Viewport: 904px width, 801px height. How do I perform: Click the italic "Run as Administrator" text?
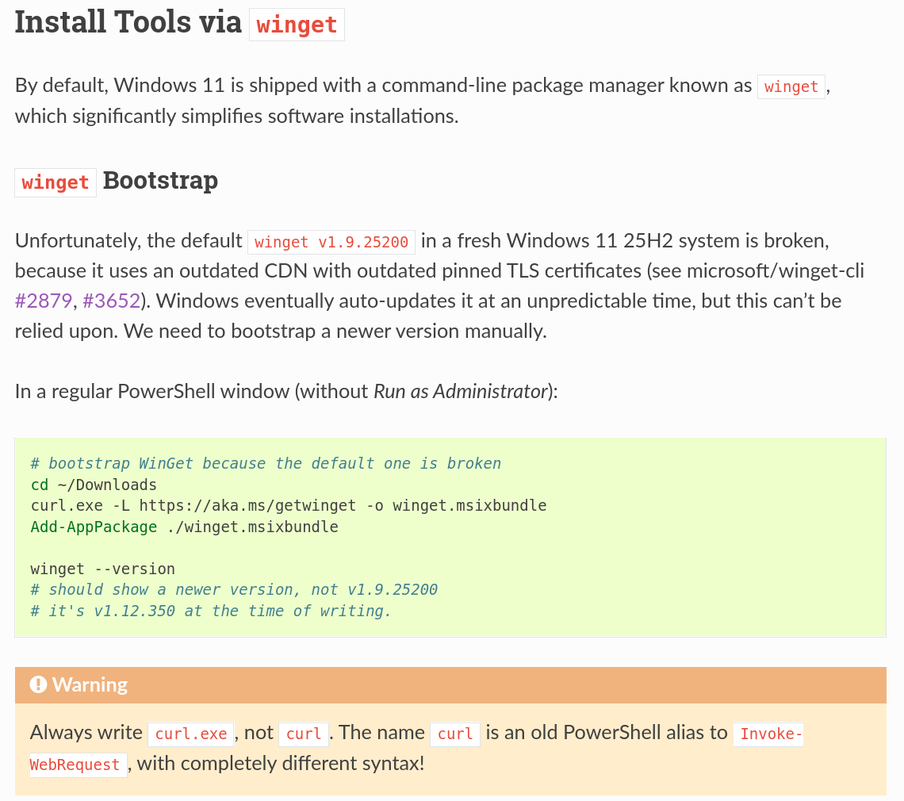[x=460, y=391]
